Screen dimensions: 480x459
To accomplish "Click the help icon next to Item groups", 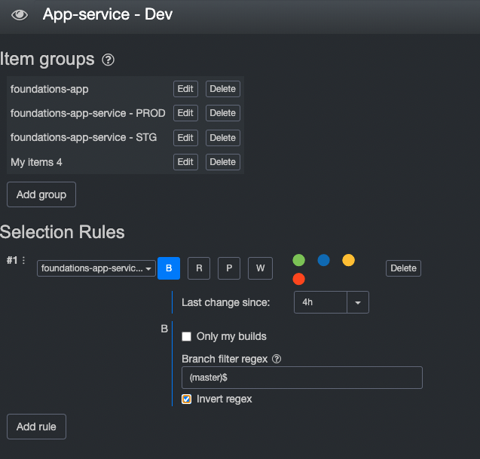I will (109, 60).
